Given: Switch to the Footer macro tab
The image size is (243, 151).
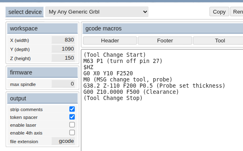Looking at the screenshot, I should click(x=165, y=41).
